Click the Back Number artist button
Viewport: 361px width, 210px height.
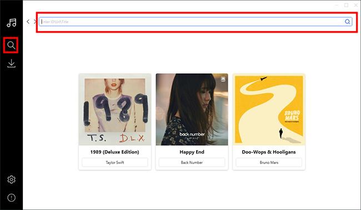pyautogui.click(x=192, y=162)
